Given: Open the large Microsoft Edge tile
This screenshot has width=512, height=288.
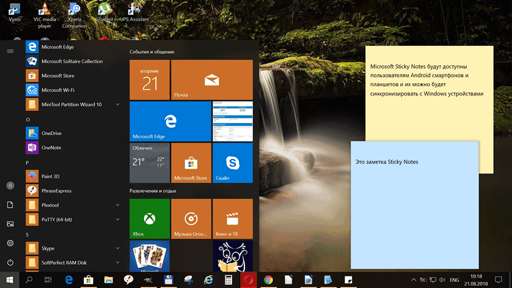Looking at the screenshot, I should pyautogui.click(x=170, y=121).
